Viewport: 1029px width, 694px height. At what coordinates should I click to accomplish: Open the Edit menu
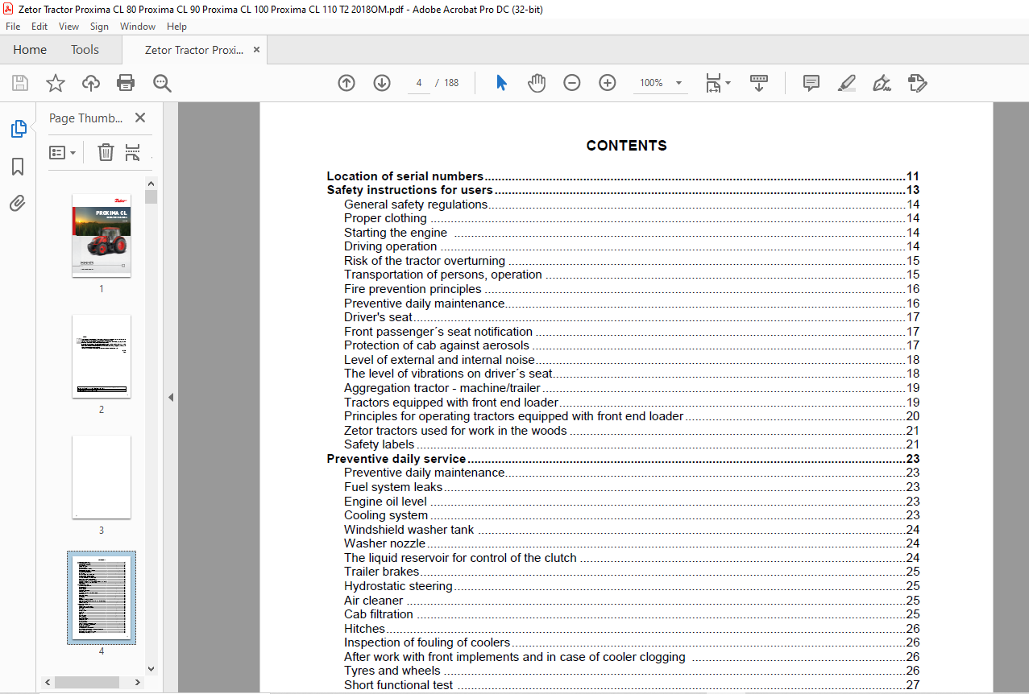(39, 27)
